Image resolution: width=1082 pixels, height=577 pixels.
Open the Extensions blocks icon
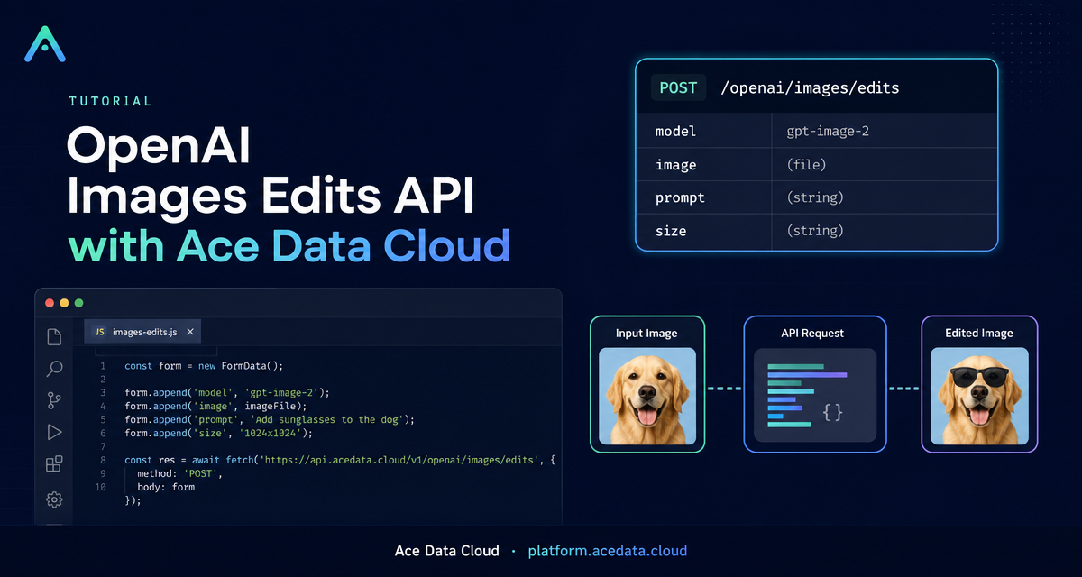pos(54,464)
